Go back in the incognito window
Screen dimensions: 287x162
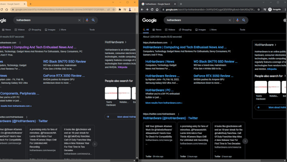[142, 9]
